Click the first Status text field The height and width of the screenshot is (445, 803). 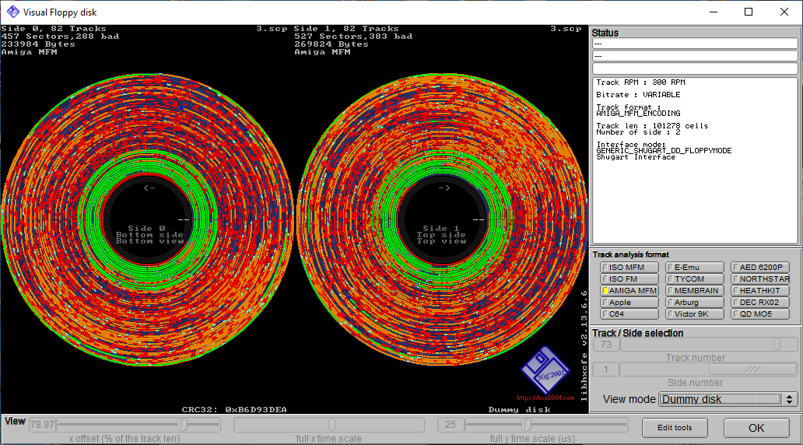click(x=695, y=44)
